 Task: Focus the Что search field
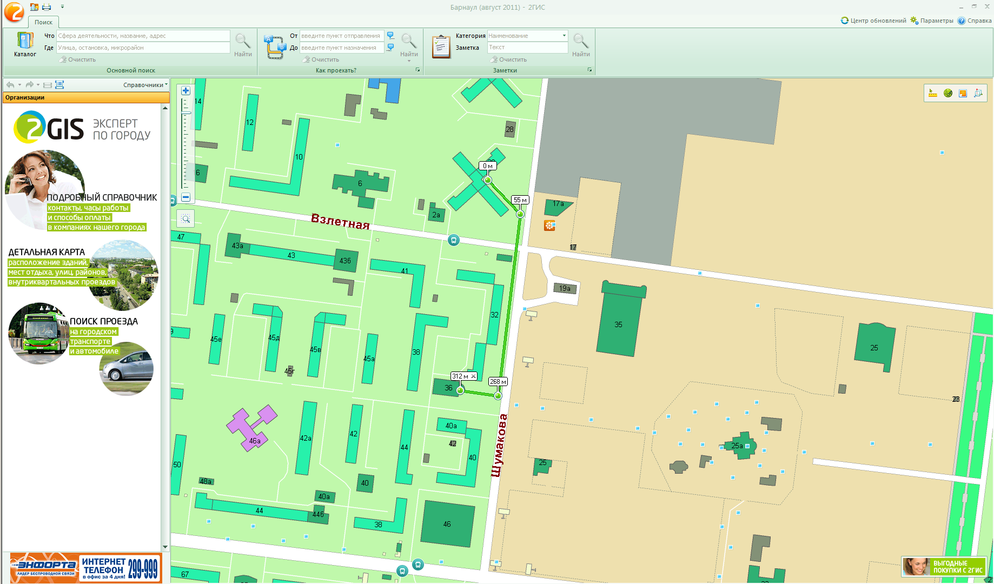tap(143, 36)
